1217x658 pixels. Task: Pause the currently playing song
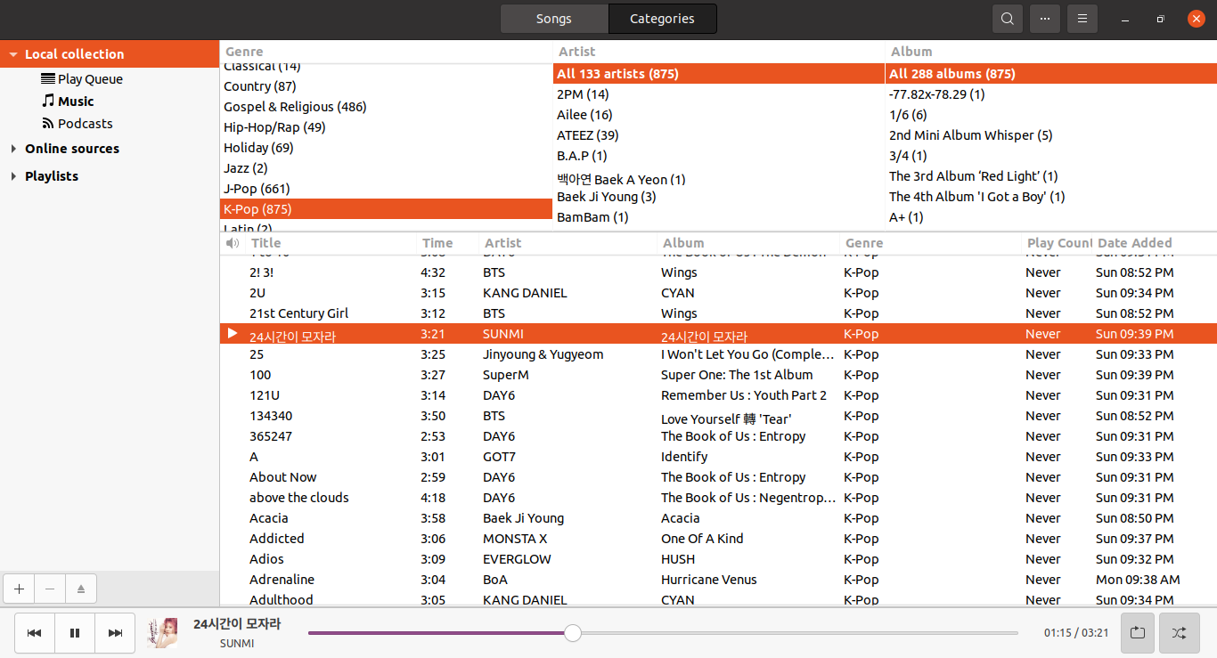[x=75, y=633]
